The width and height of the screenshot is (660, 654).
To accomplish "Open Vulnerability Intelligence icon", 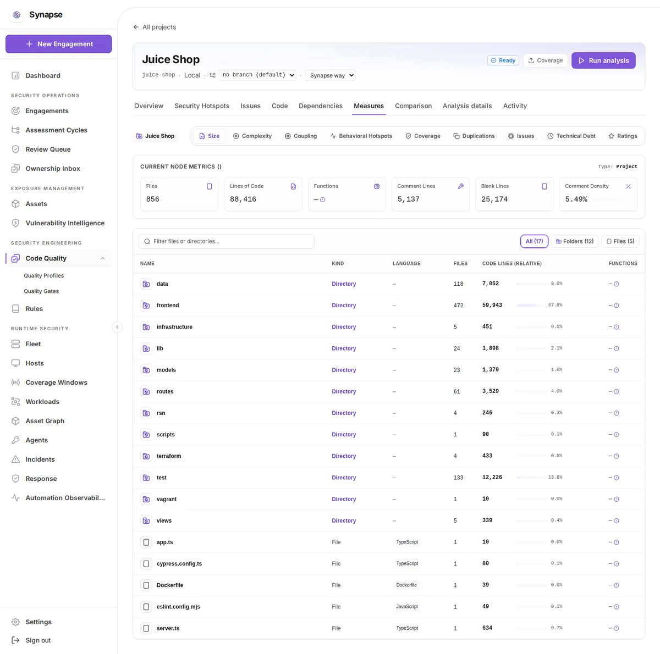I will [x=15, y=223].
